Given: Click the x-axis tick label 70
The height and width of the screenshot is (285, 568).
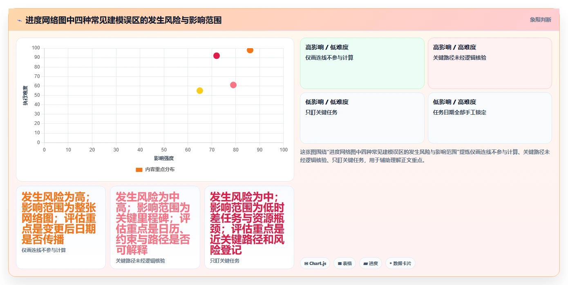Looking at the screenshot, I should pyautogui.click(x=212, y=150).
